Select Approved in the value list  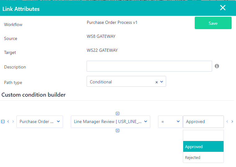(x=203, y=147)
